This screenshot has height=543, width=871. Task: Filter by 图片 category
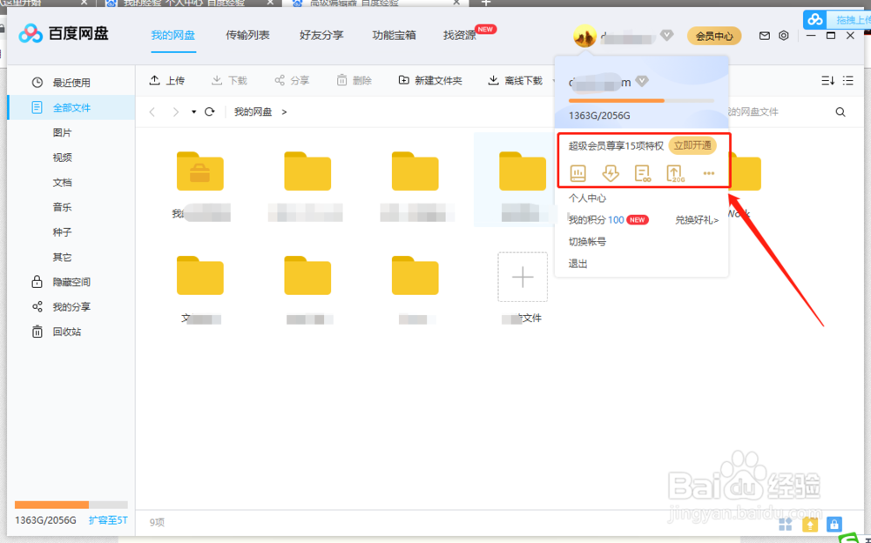(x=62, y=132)
